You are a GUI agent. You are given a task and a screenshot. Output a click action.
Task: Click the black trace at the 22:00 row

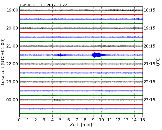pos(81,64)
